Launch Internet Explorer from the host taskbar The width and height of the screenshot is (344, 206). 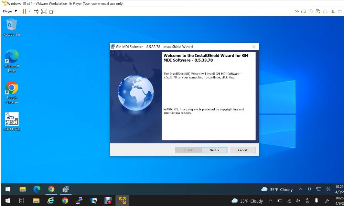(x=51, y=200)
